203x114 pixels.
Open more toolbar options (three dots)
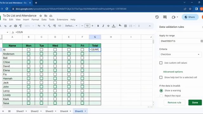139,26
